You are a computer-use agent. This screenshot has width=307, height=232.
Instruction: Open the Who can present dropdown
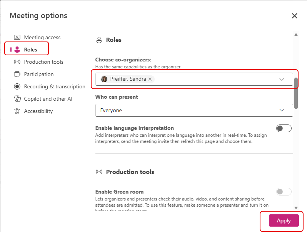click(x=194, y=110)
